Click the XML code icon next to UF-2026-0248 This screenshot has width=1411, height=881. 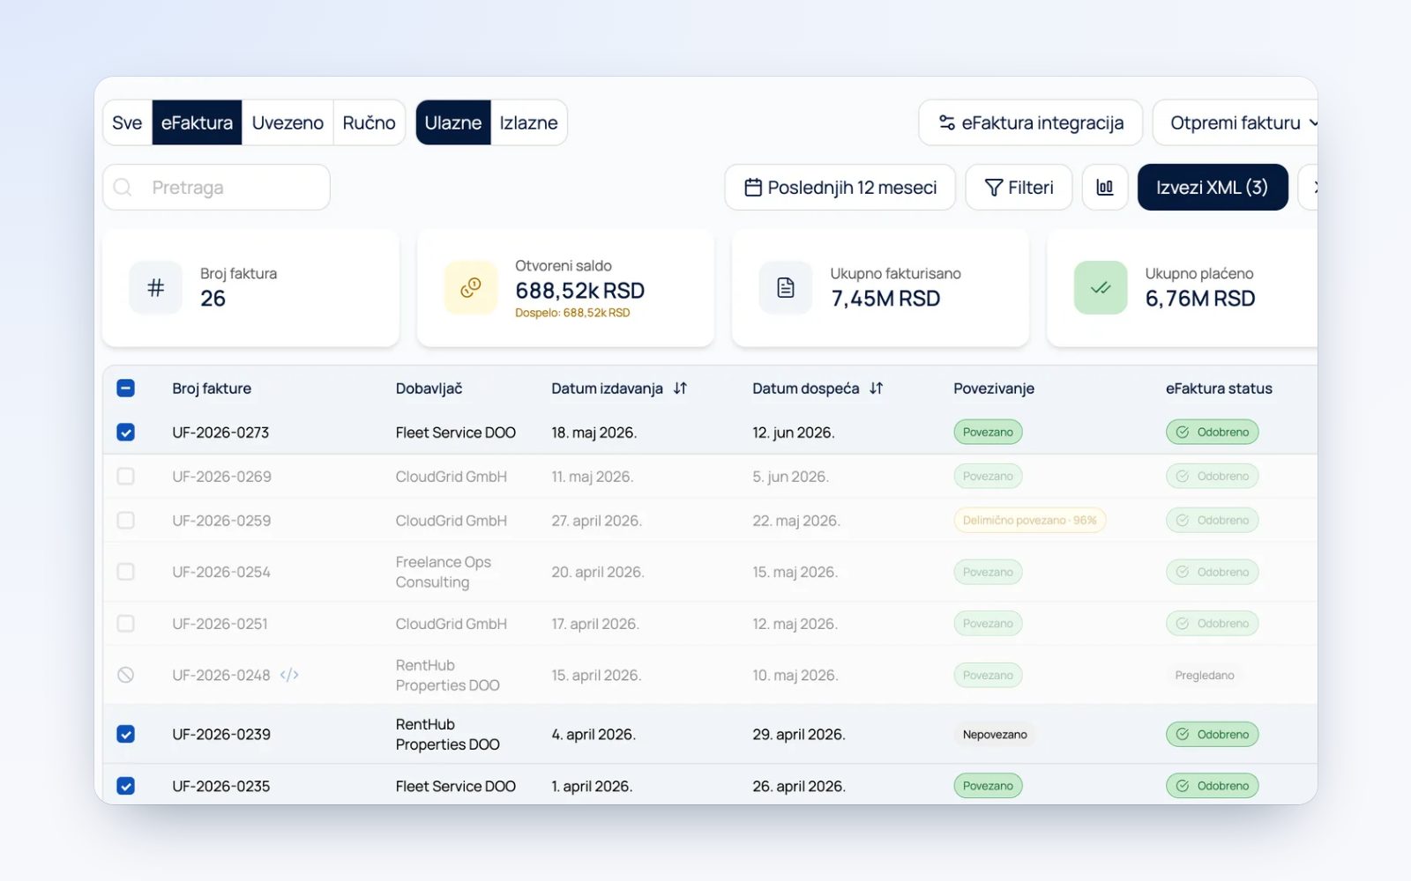289,675
